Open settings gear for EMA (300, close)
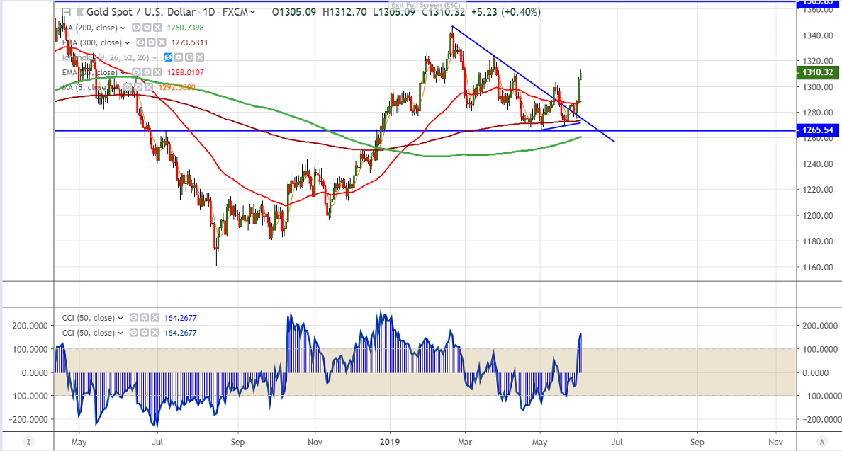Screen dimensions: 842x451 (x=151, y=42)
